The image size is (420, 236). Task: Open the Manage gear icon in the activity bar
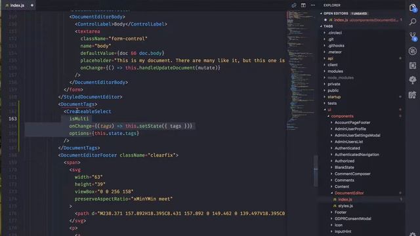pyautogui.click(x=413, y=234)
